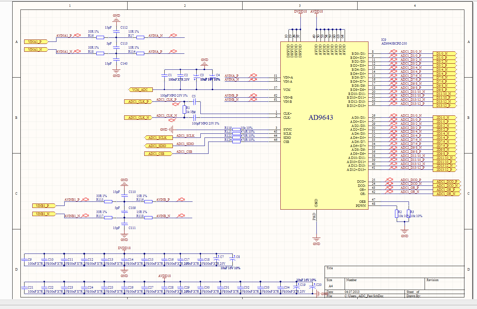477x309 pixels.
Task: Click the 2D13/12_P output port
Action: point(444,170)
